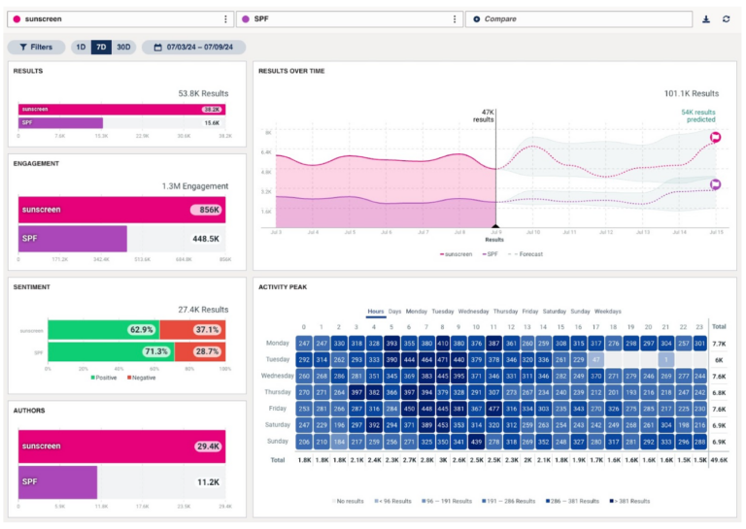This screenshot has width=746, height=529.
Task: Click the sunscreen legend label under chart
Action: pyautogui.click(x=458, y=254)
